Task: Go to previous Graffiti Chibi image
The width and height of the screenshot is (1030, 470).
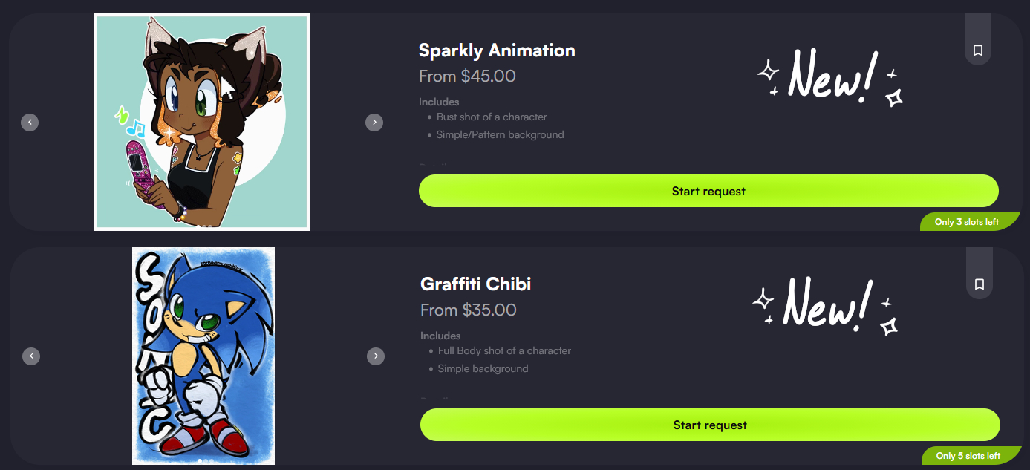Action: coord(31,356)
